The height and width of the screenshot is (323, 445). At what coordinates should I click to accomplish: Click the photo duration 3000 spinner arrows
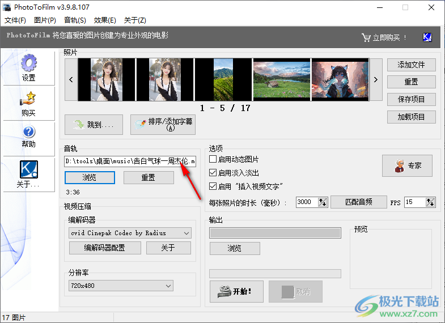[323, 202]
